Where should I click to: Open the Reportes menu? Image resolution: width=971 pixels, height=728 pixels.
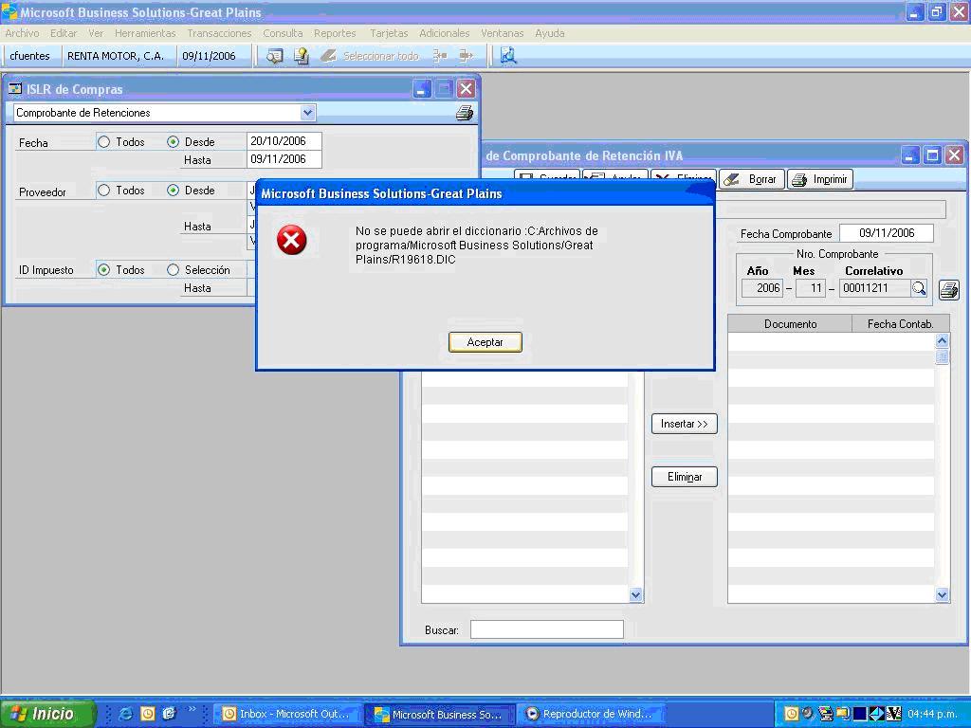[x=335, y=33]
